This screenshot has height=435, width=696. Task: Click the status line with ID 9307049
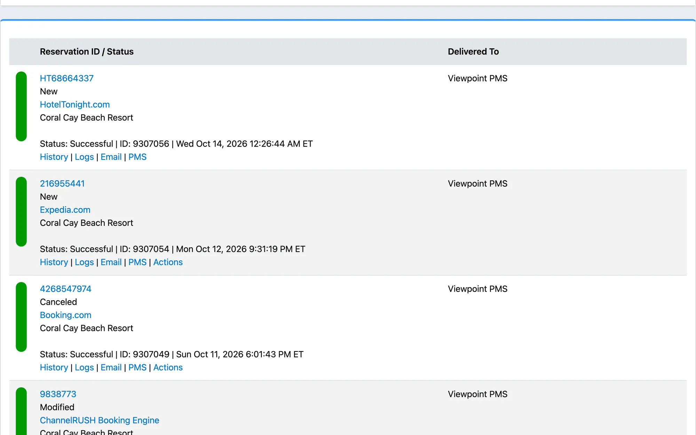click(x=172, y=354)
